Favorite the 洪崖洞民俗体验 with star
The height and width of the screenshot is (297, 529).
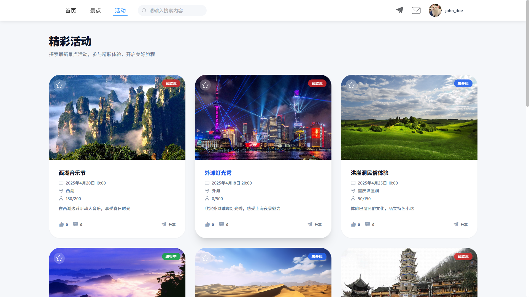coord(351,85)
